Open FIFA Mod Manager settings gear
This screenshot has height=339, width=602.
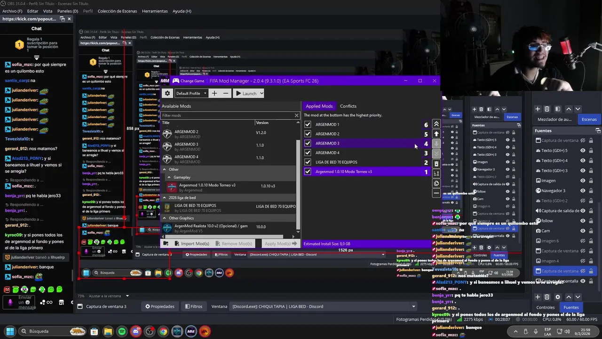tap(167, 93)
